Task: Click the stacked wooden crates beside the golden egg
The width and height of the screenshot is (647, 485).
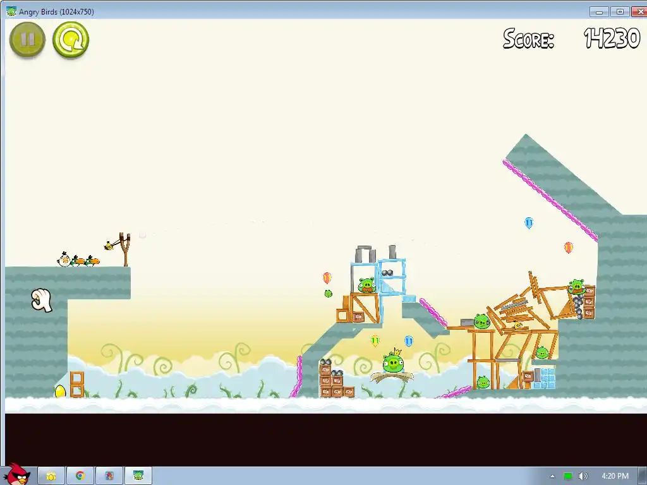Action: (76, 384)
